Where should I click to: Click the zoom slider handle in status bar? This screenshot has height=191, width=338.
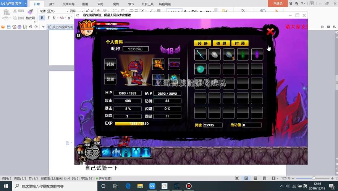314,178
